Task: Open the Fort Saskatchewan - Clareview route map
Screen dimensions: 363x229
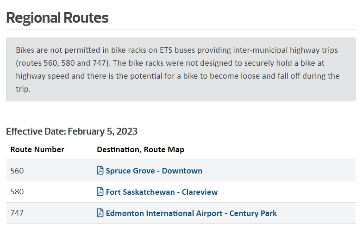Action: click(x=162, y=192)
